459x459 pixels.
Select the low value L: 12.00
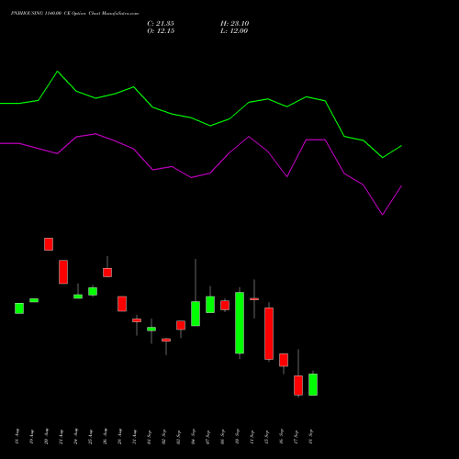(x=234, y=31)
